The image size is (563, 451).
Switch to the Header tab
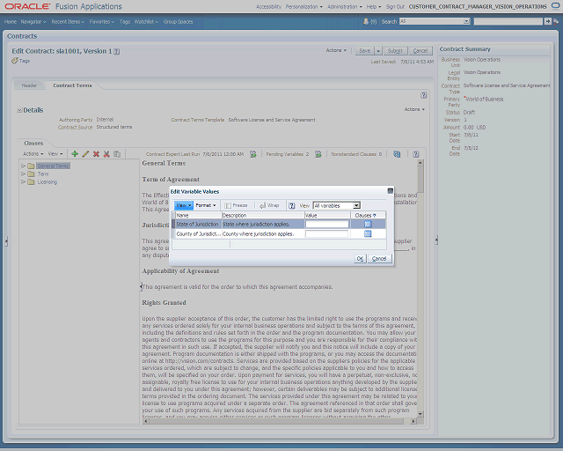(x=29, y=85)
